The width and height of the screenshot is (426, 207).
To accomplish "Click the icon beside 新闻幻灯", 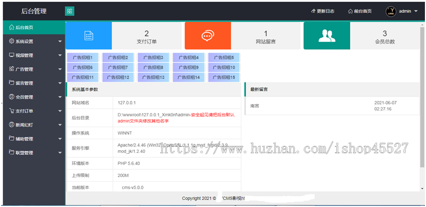I will (11, 124).
